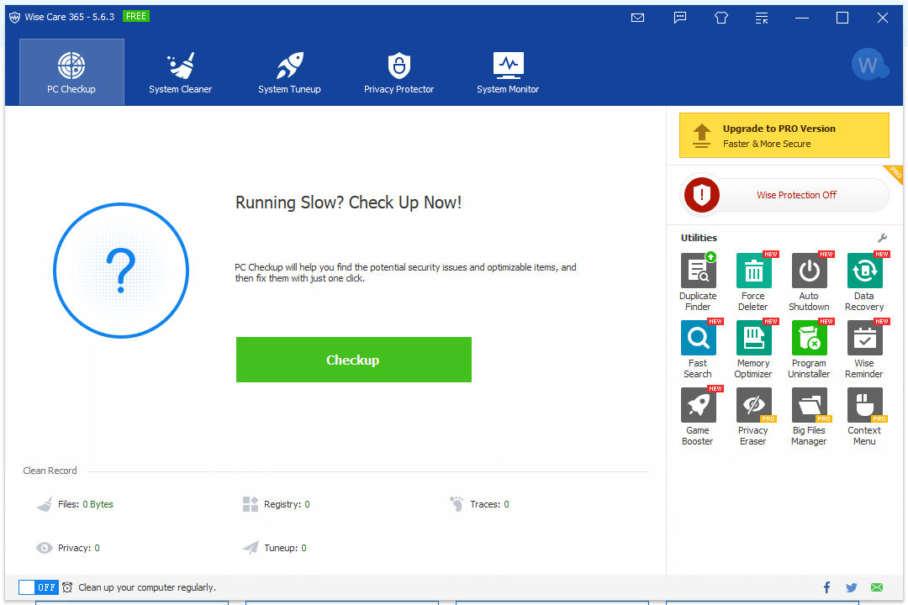The height and width of the screenshot is (605, 908).
Task: Click the user account avatar
Action: (x=868, y=66)
